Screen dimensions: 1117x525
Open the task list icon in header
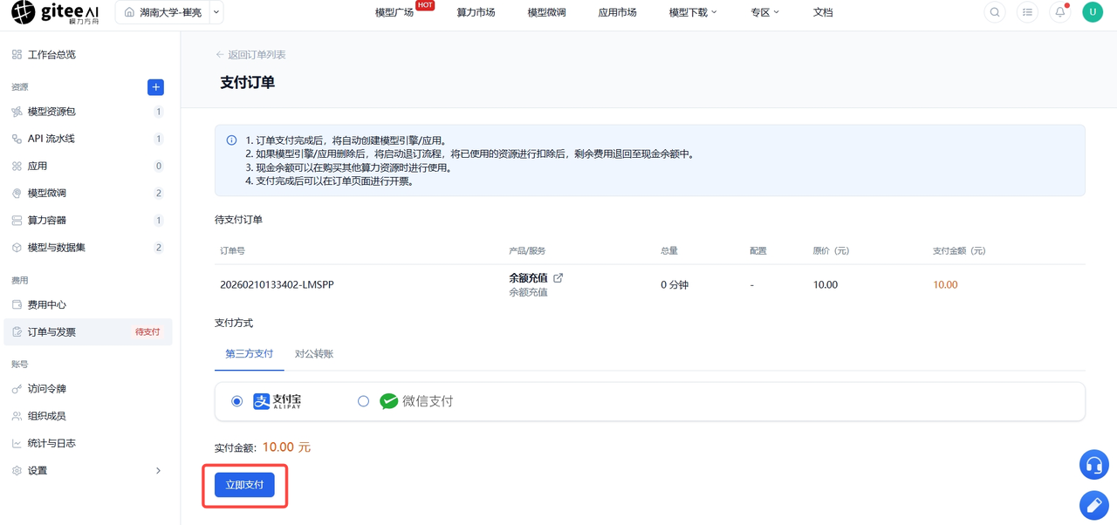coord(1027,12)
